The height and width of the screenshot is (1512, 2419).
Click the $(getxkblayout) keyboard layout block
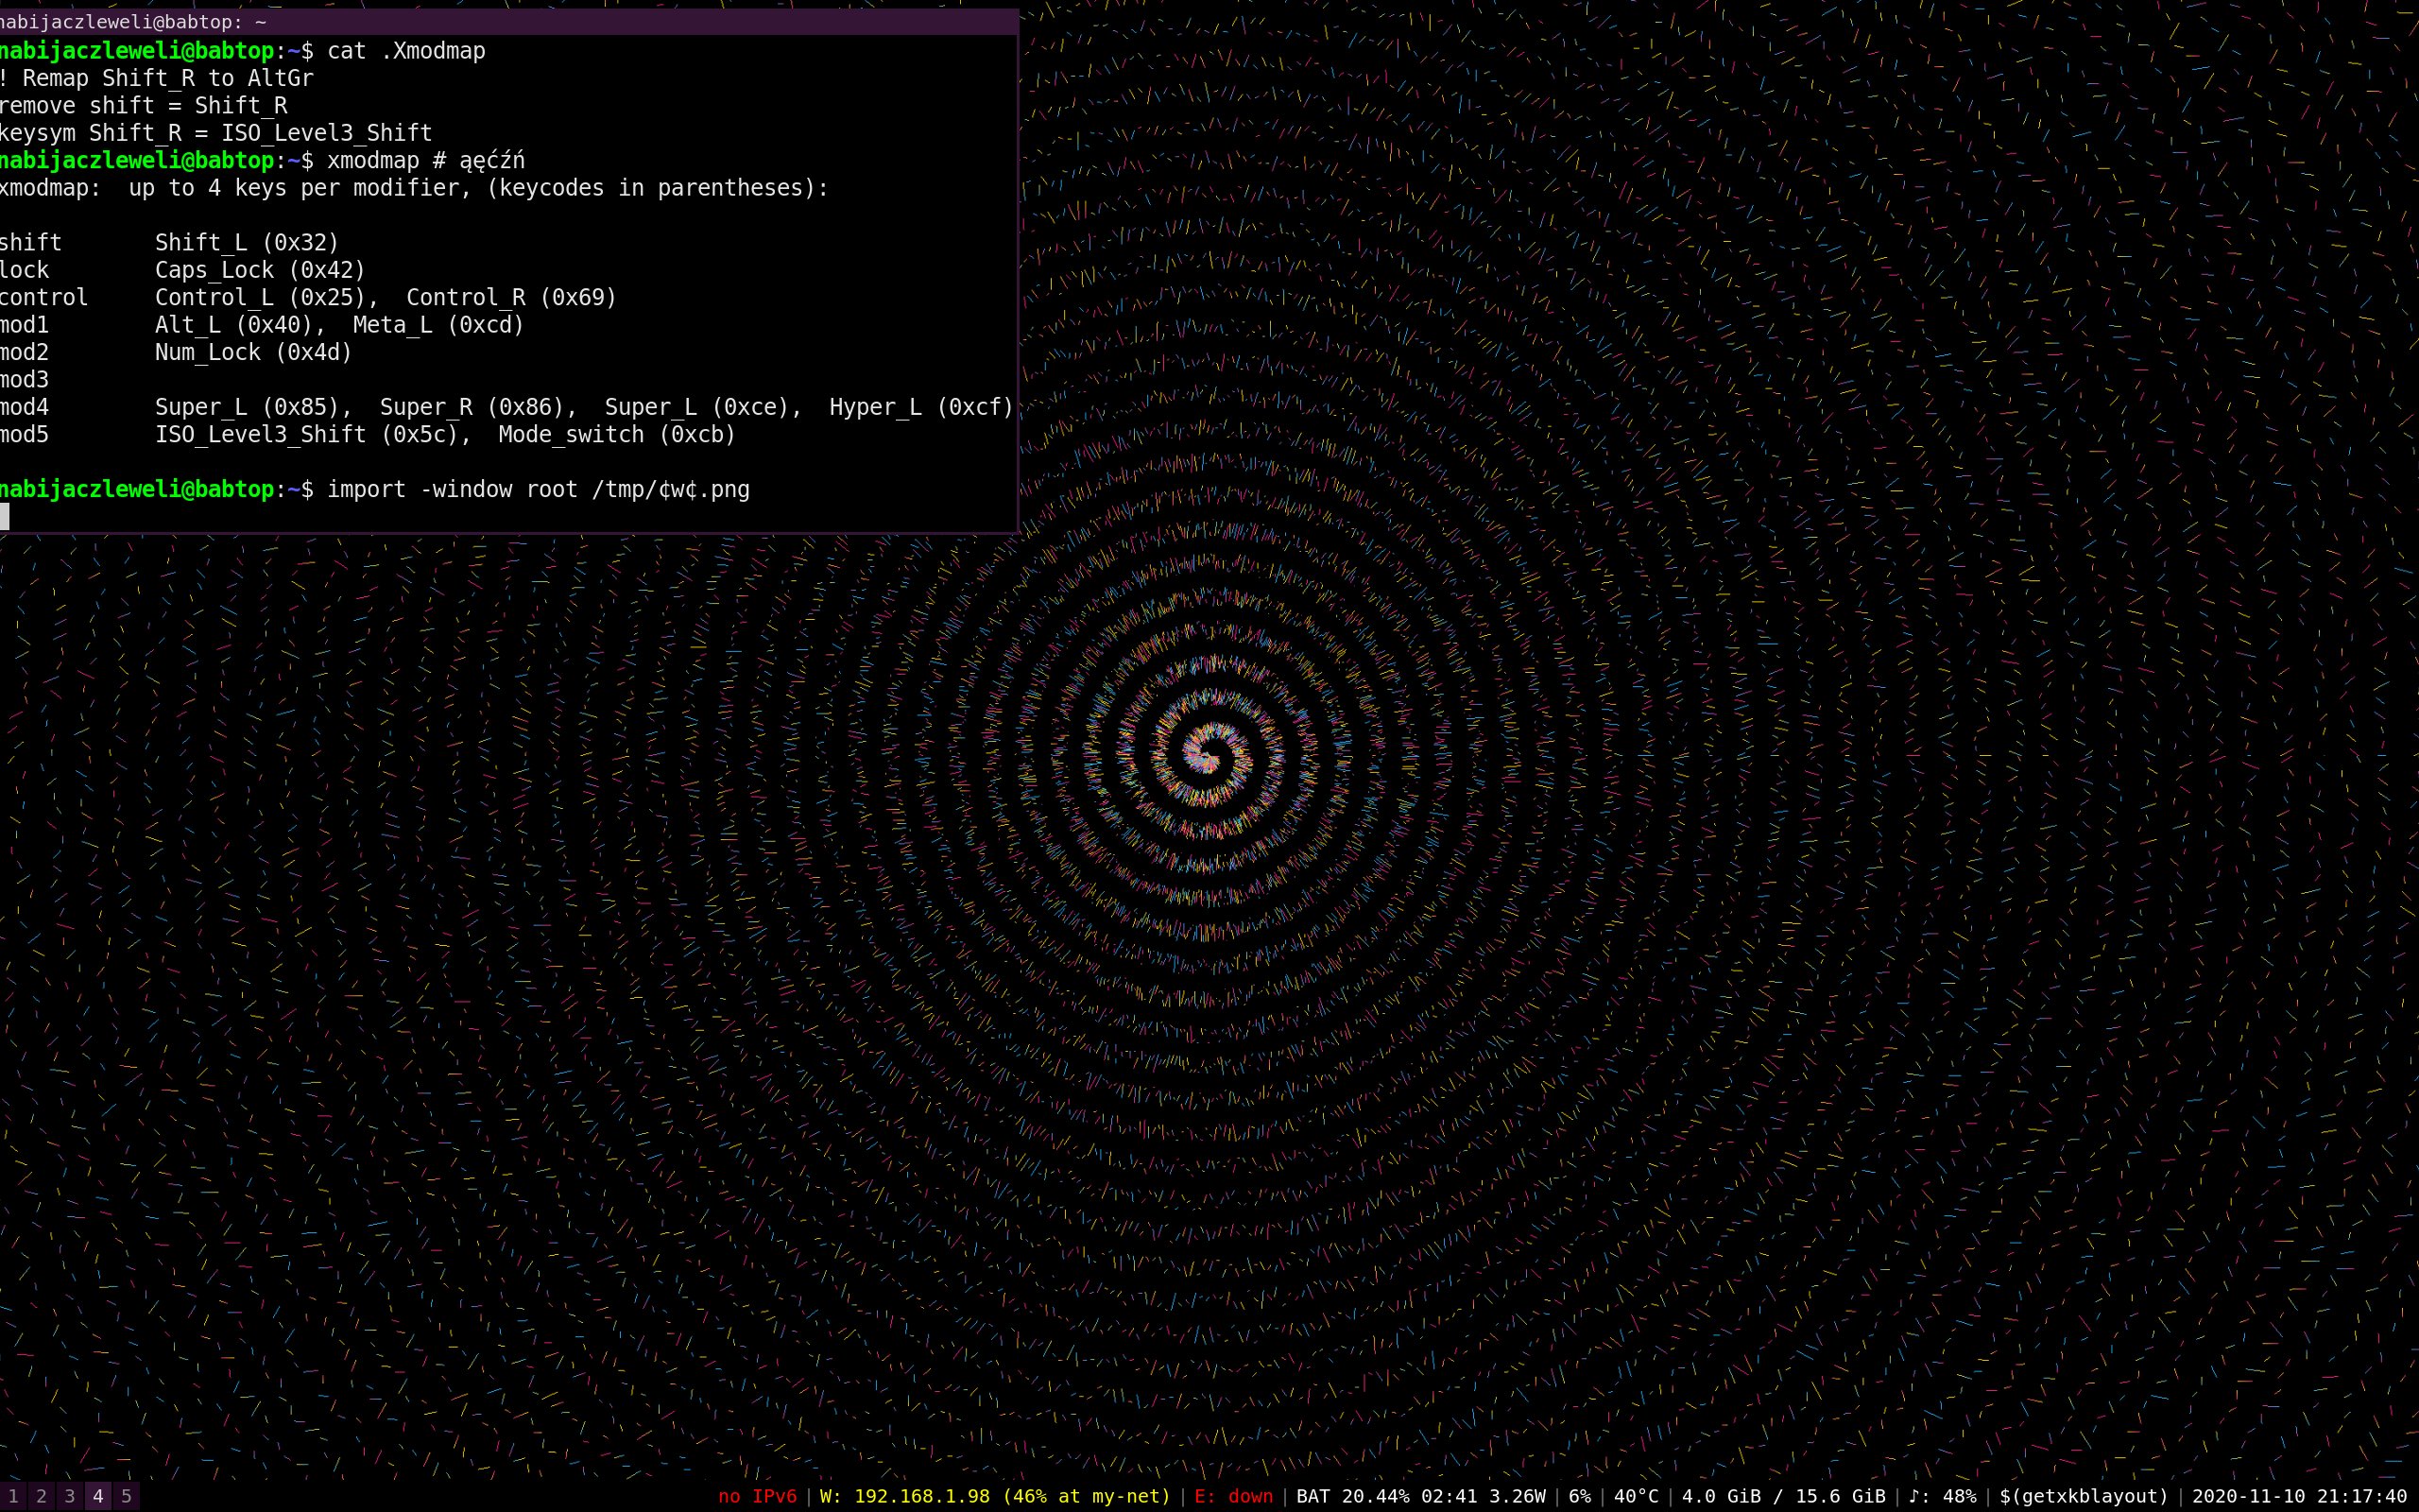[x=2084, y=1496]
